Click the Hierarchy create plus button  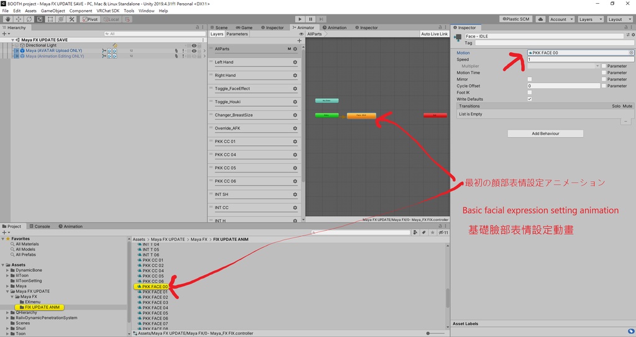(x=5, y=34)
